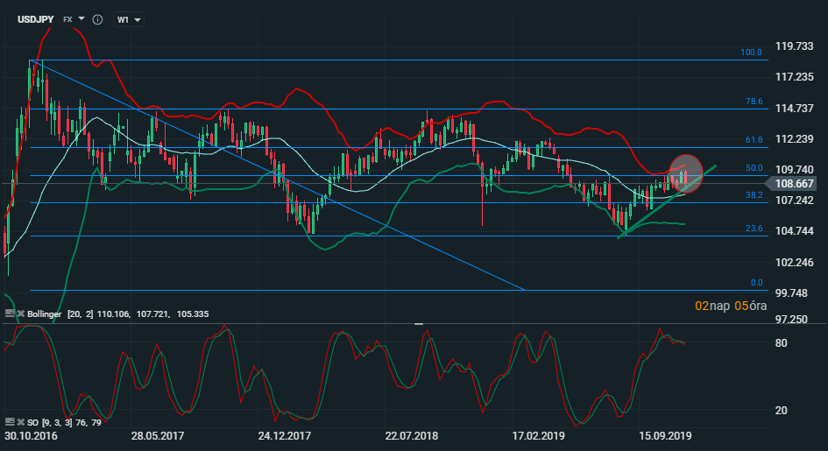Open Bollinger indicator settings icon
828x451 pixels.
pyautogui.click(x=10, y=313)
